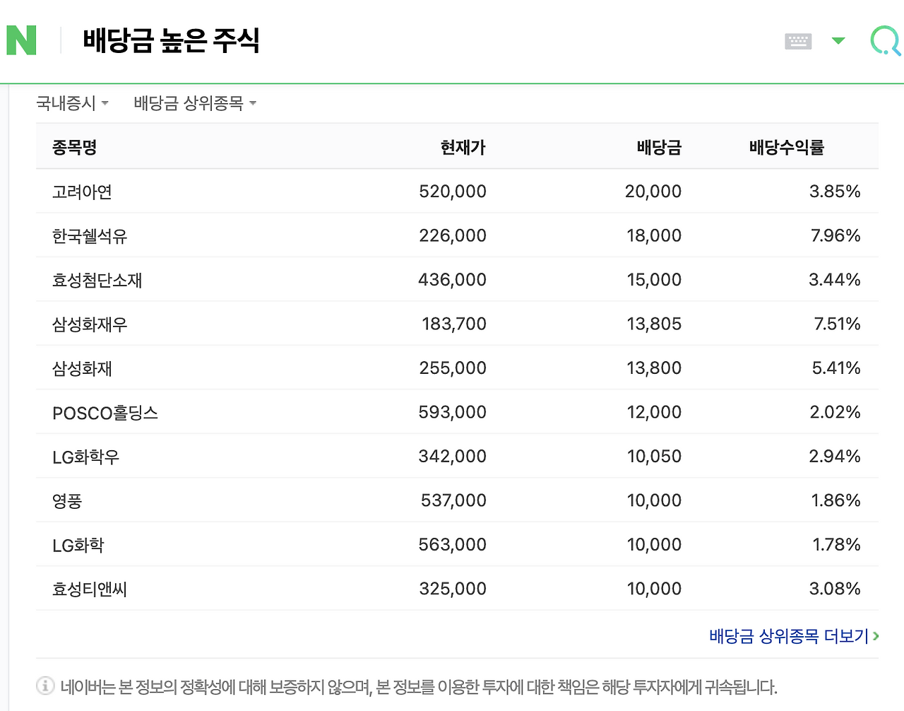Click the search text 배당금 높은 주식
Viewport: 904px width, 711px height.
click(171, 40)
